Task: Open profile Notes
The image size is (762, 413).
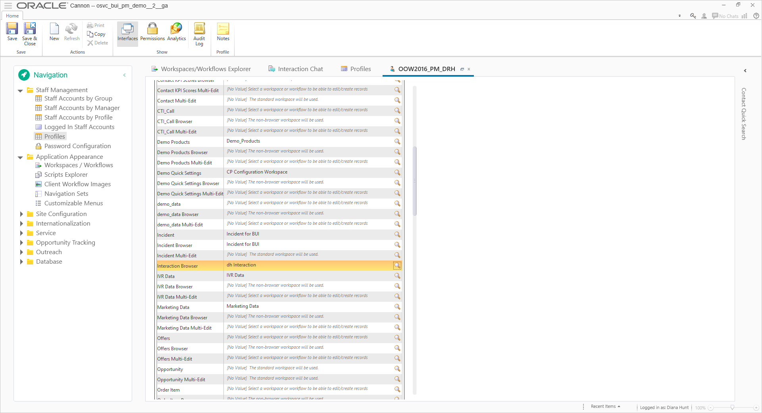Action: click(x=223, y=32)
